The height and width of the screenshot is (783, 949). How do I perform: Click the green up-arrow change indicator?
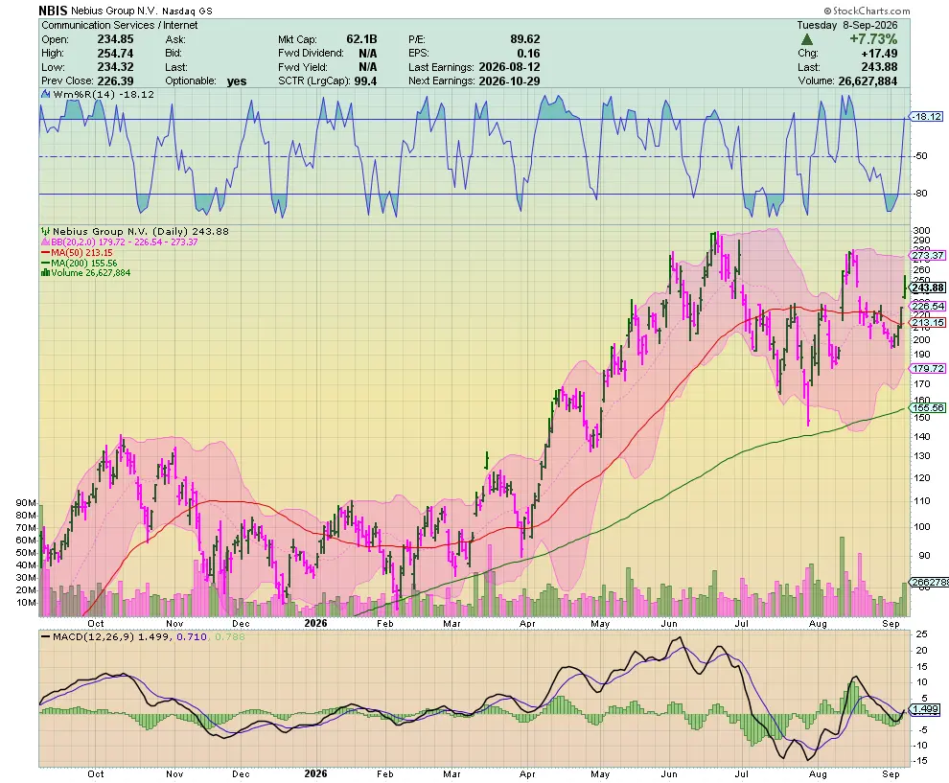pos(806,39)
